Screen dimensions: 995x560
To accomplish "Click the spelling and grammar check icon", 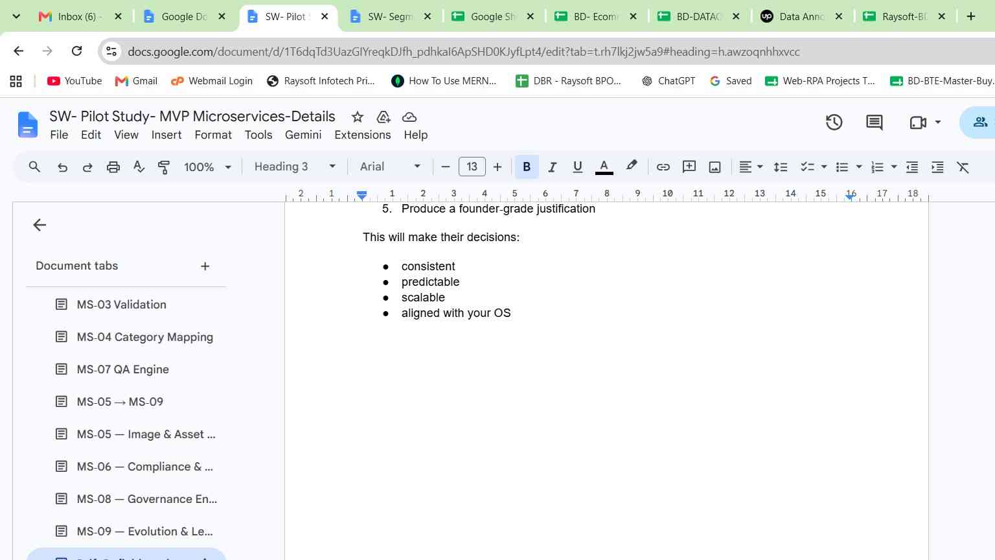I will 139,167.
